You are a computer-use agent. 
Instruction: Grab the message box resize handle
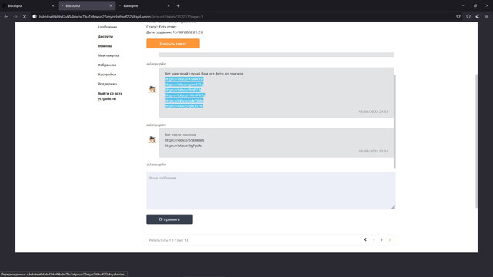click(393, 207)
